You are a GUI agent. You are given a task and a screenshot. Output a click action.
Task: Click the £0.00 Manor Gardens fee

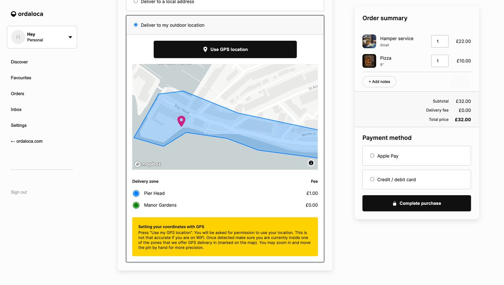coord(312,205)
